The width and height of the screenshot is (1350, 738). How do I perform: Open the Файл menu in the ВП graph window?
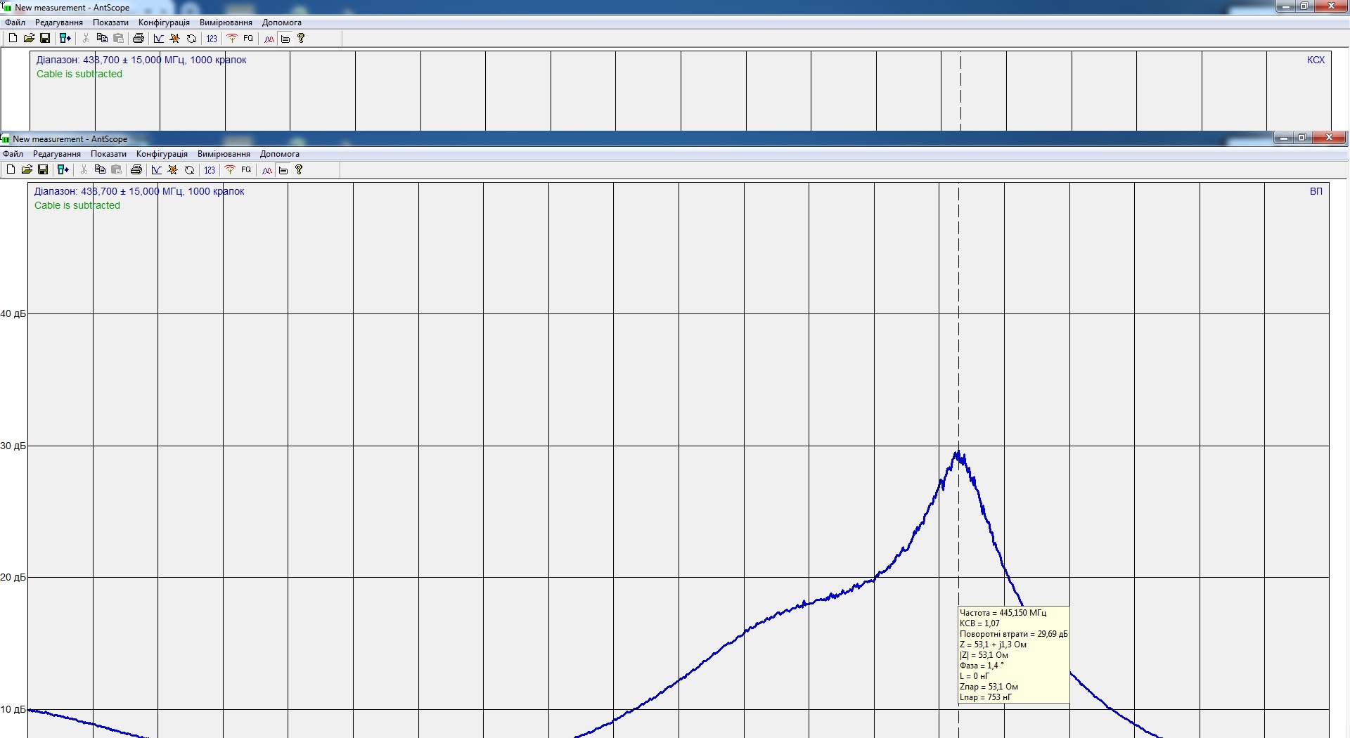tap(13, 154)
